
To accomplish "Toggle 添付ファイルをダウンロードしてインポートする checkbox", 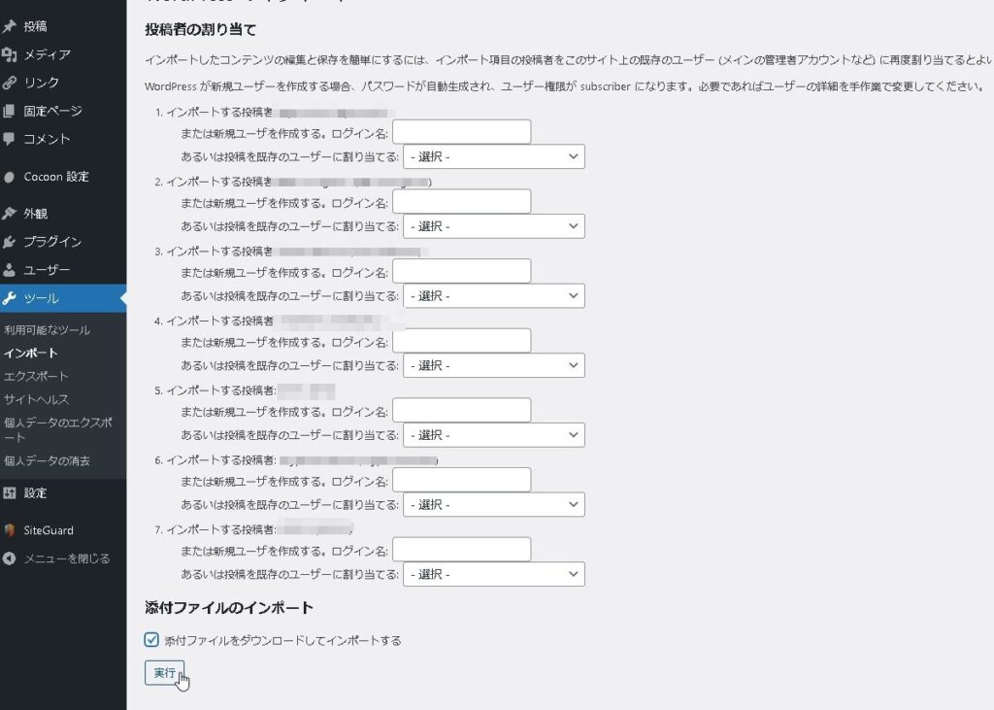I will point(151,640).
